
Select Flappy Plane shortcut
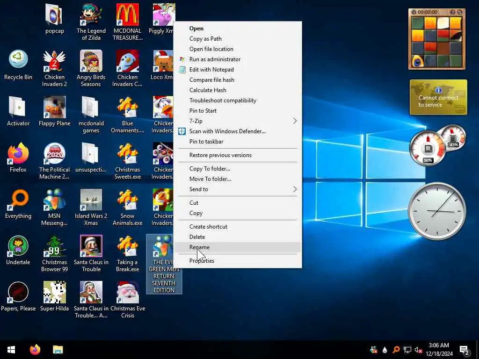54,111
